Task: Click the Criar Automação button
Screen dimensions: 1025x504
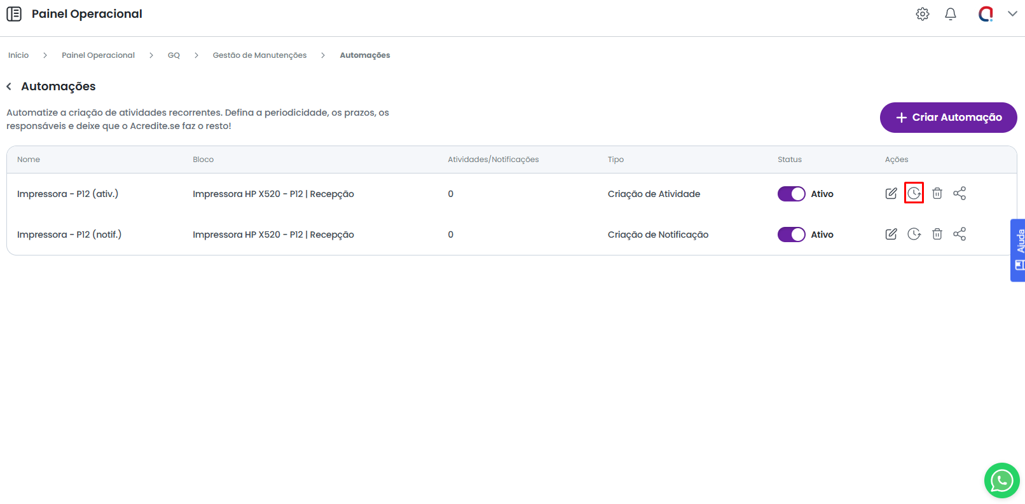Action: pos(948,118)
